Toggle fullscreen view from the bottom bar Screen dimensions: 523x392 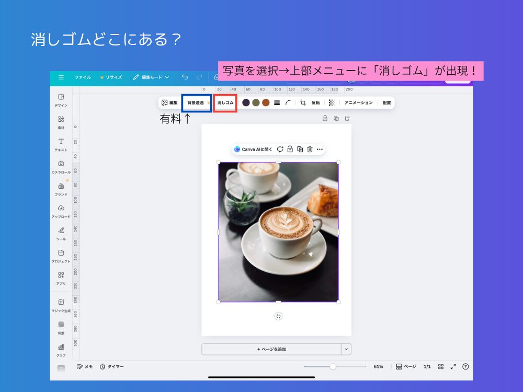tap(453, 366)
